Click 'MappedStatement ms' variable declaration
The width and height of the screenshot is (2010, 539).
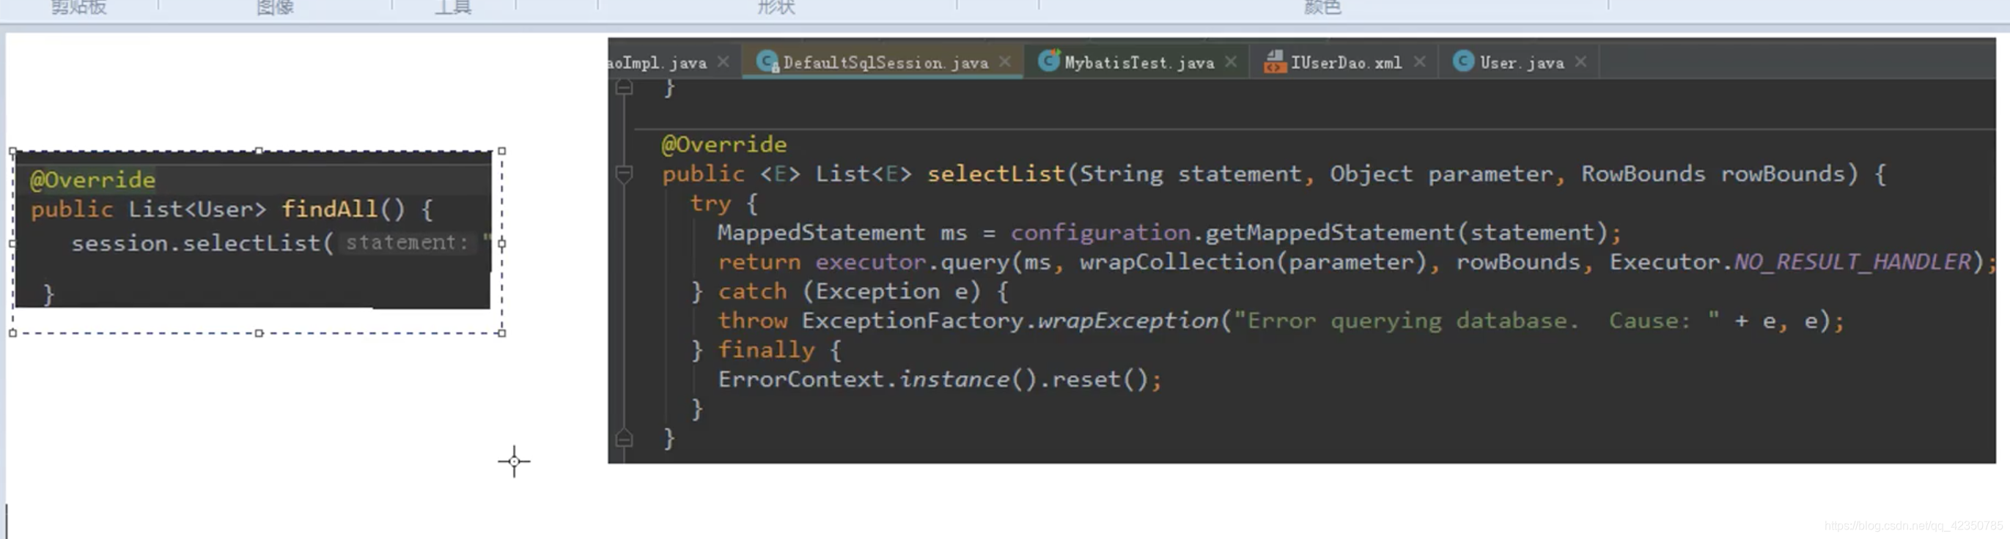click(x=843, y=232)
